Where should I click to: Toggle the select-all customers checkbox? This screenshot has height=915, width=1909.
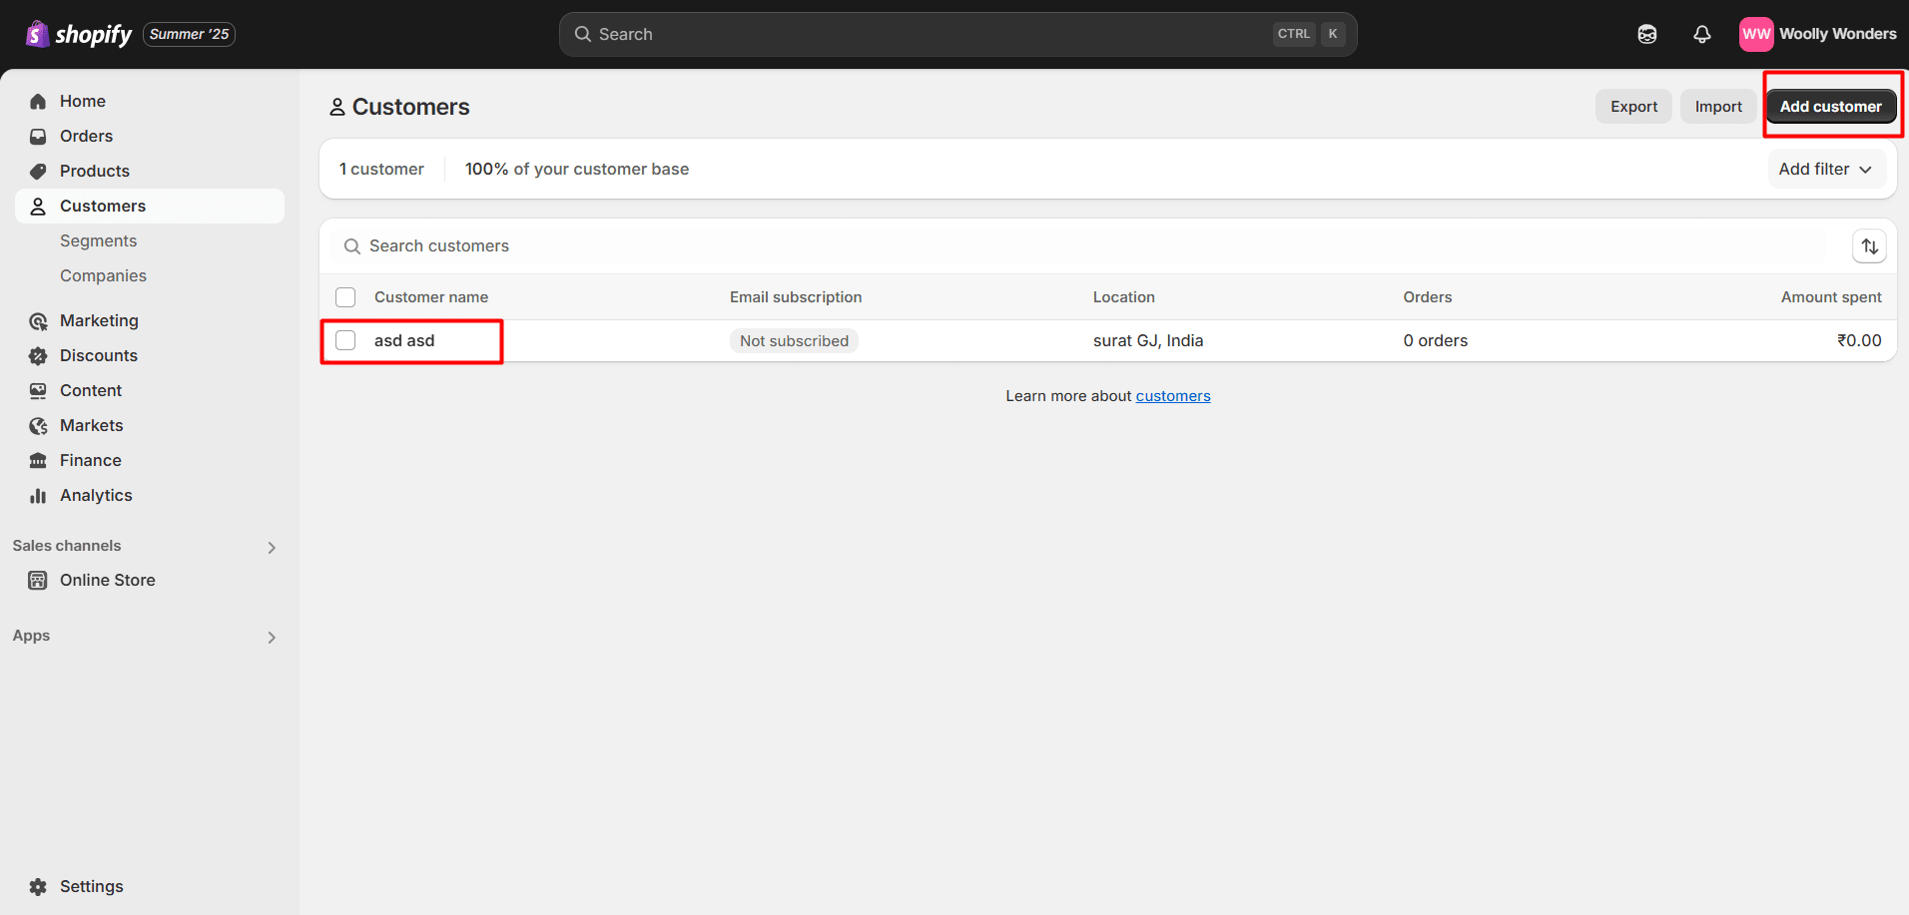[345, 297]
